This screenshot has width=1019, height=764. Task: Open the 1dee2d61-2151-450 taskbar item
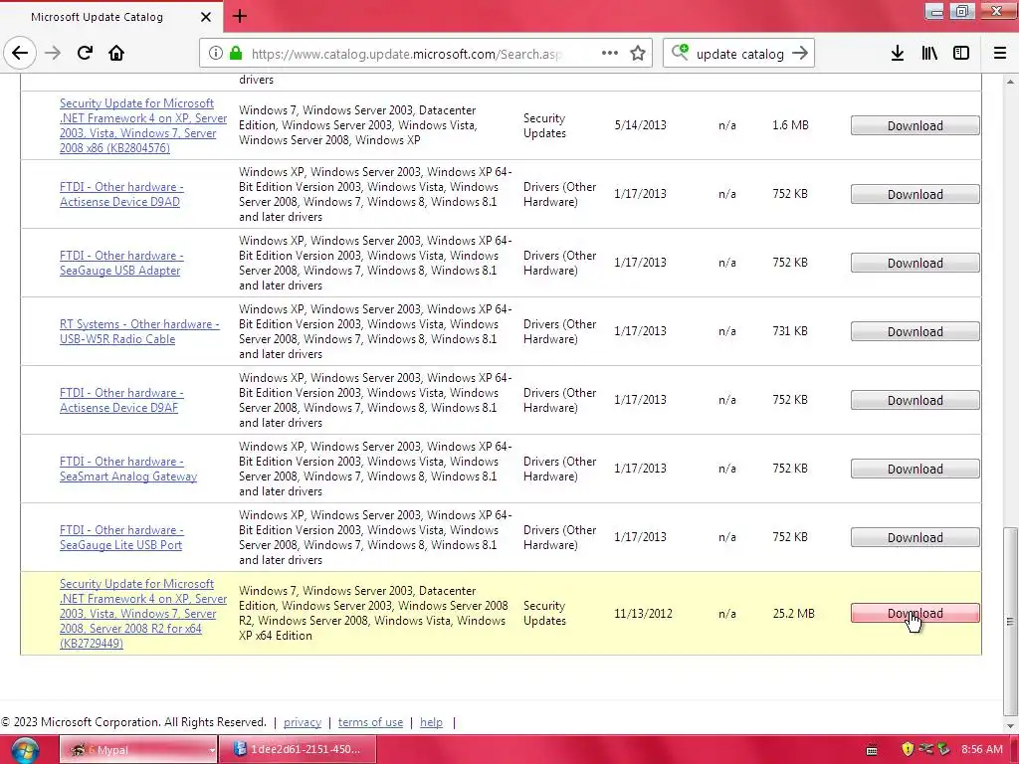[x=298, y=750]
